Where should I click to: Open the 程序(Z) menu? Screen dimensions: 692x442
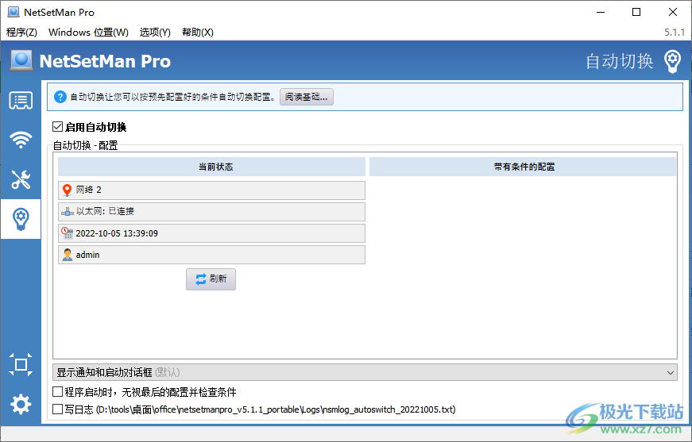click(x=21, y=33)
